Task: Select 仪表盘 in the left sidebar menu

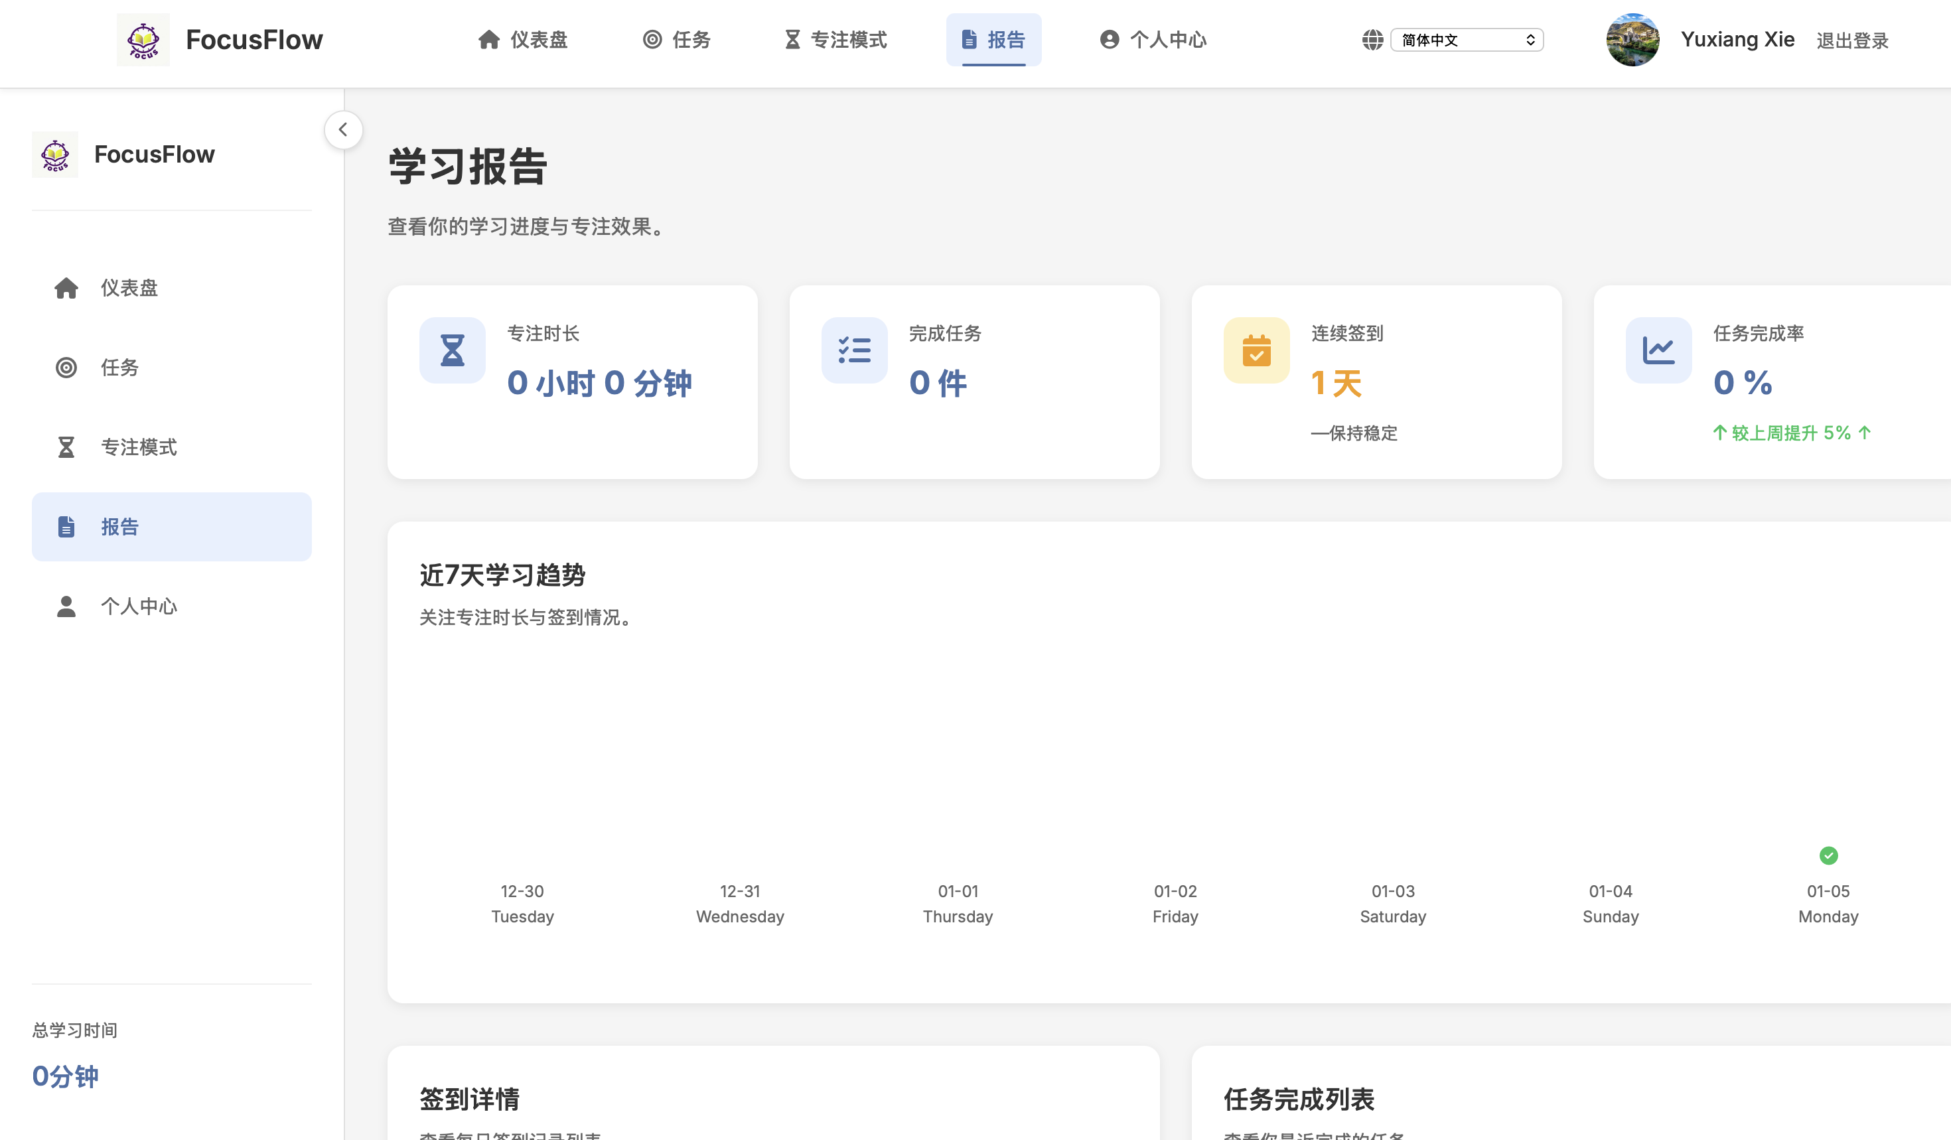Action: 129,287
